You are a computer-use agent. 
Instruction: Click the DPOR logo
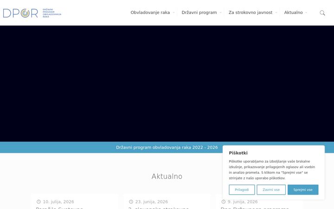(x=32, y=13)
